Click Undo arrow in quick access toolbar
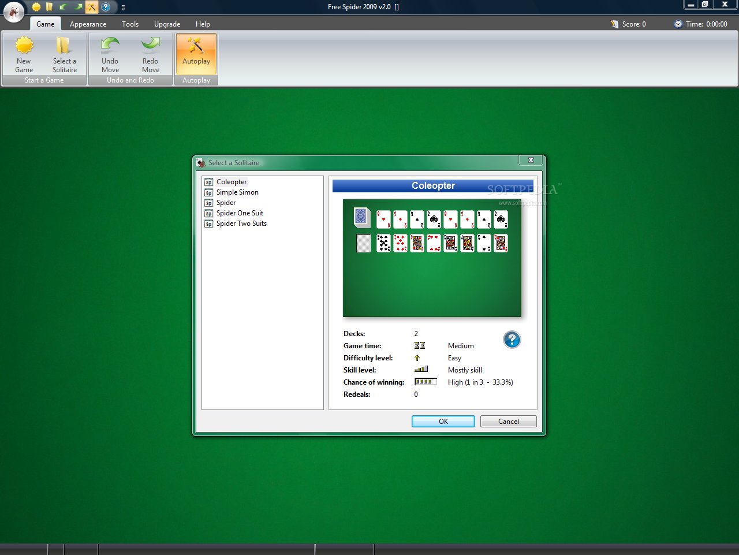Screen dimensions: 739x555 click(x=64, y=7)
